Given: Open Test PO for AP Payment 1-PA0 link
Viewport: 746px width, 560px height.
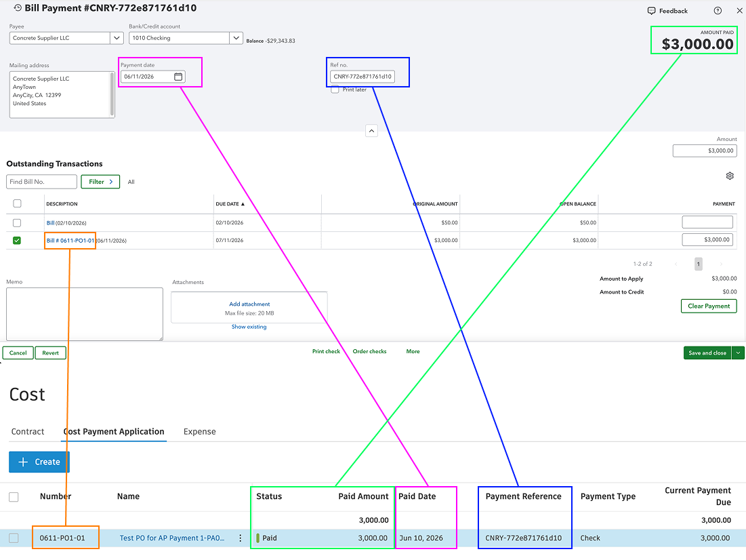Looking at the screenshot, I should pos(171,538).
